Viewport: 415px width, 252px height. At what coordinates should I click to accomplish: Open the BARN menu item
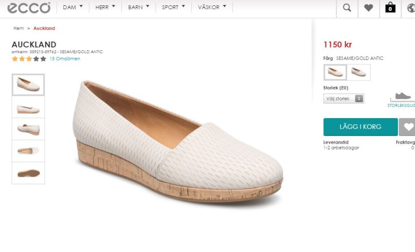(138, 7)
